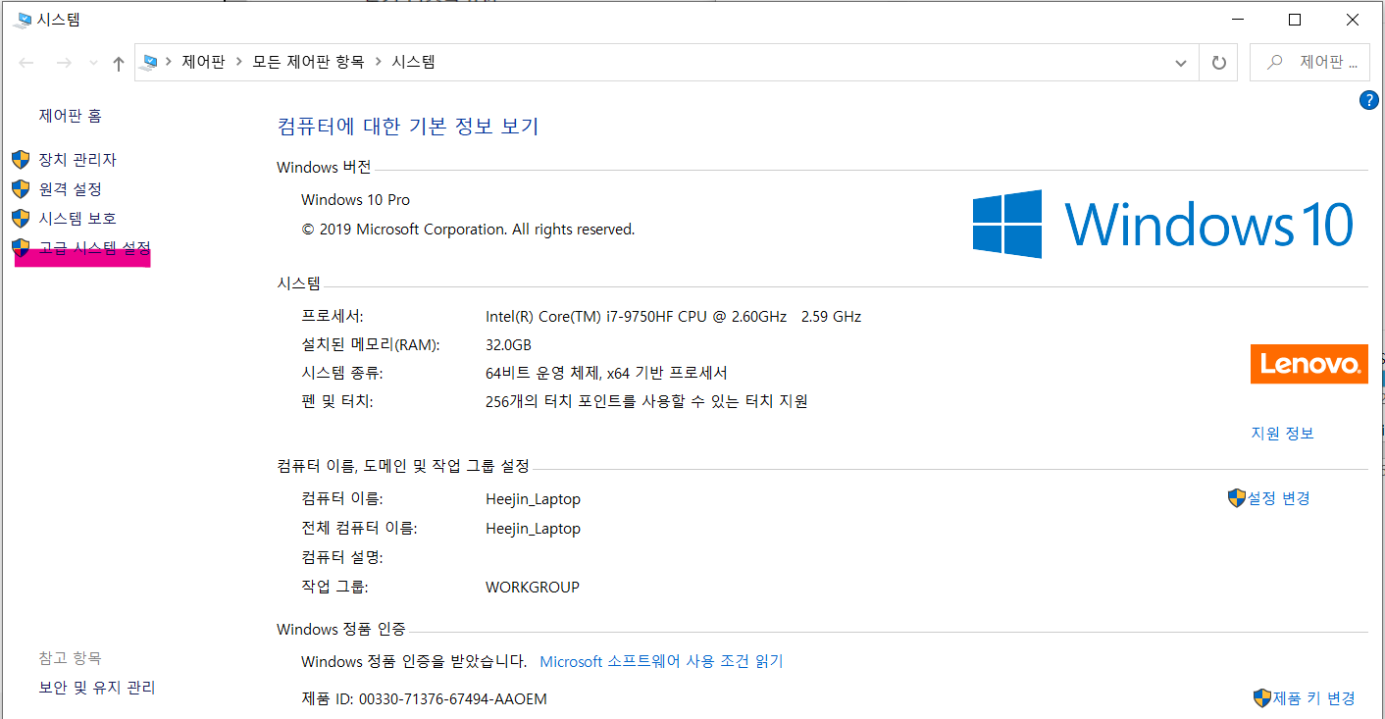
Task: Select the processor value Intel Core i7-9750HF
Action: 673,317
